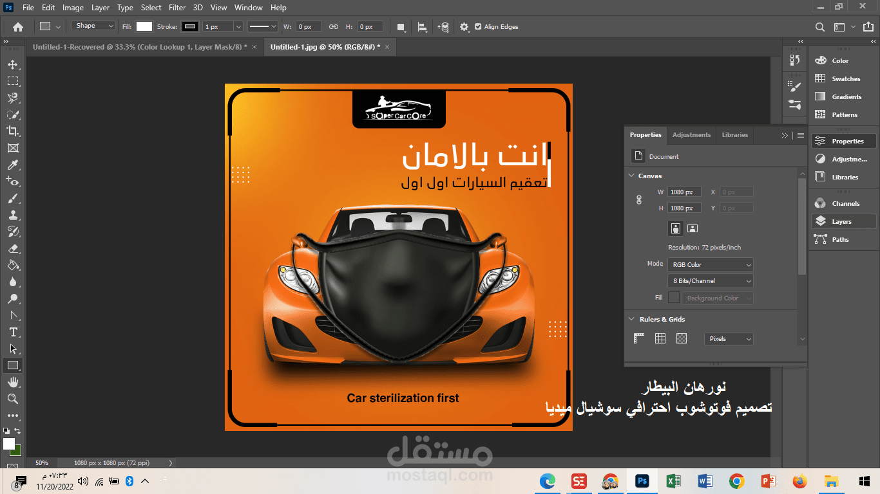Toggle canvas width-height link in Properties
880x494 pixels.
coord(639,200)
